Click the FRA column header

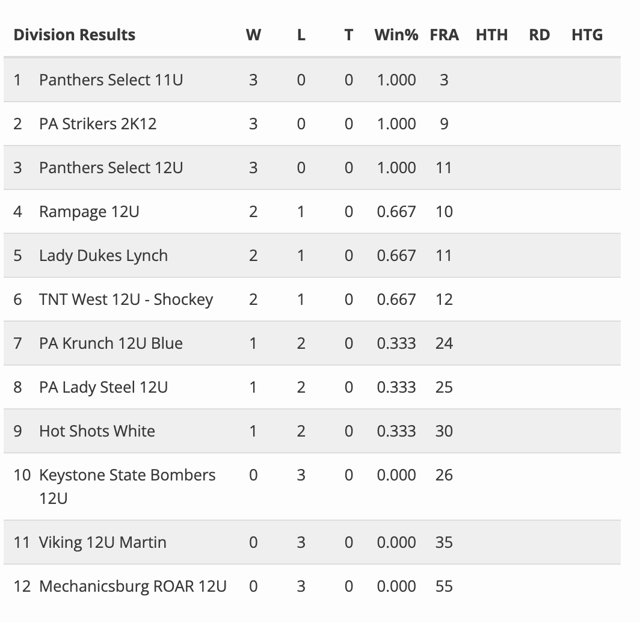[x=444, y=35]
